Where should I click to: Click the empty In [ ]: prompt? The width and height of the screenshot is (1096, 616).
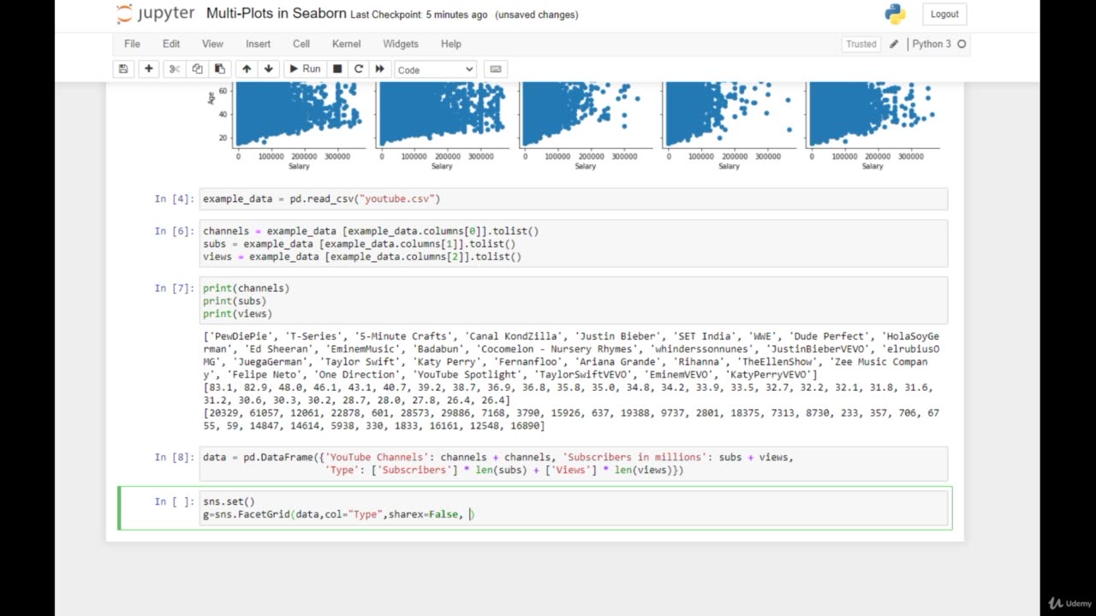tap(175, 501)
